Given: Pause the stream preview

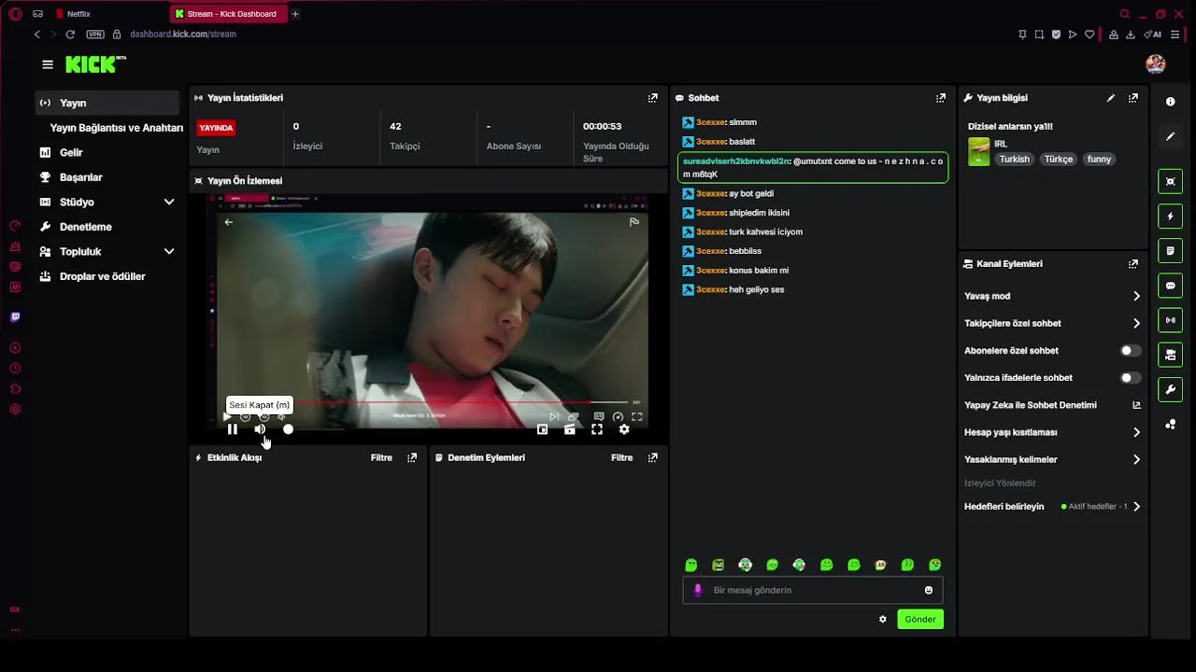Looking at the screenshot, I should [233, 429].
